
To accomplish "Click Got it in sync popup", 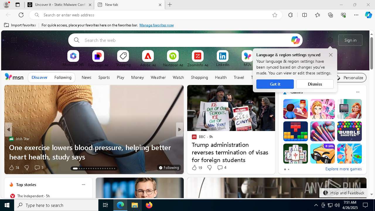I will pyautogui.click(x=275, y=84).
